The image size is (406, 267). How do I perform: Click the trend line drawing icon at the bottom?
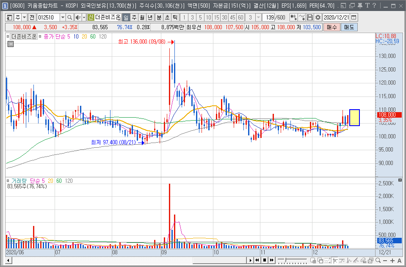tap(356, 260)
